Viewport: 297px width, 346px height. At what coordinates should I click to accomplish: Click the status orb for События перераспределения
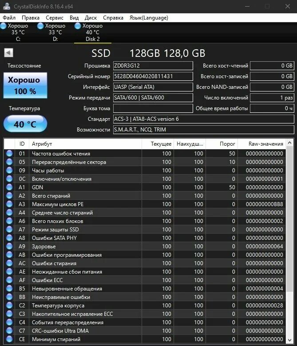tap(9, 322)
